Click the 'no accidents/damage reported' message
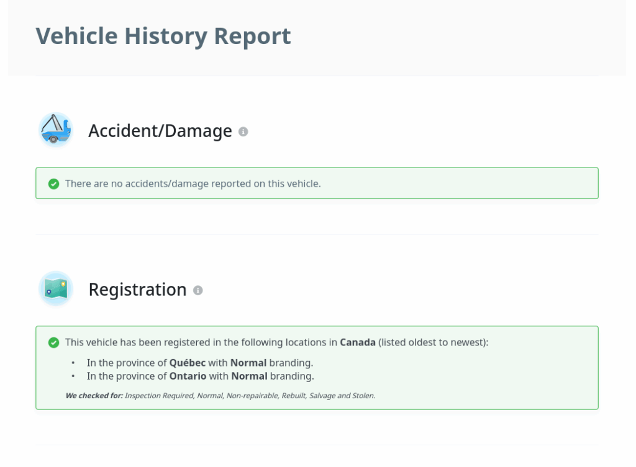The width and height of the screenshot is (636, 467). click(193, 184)
